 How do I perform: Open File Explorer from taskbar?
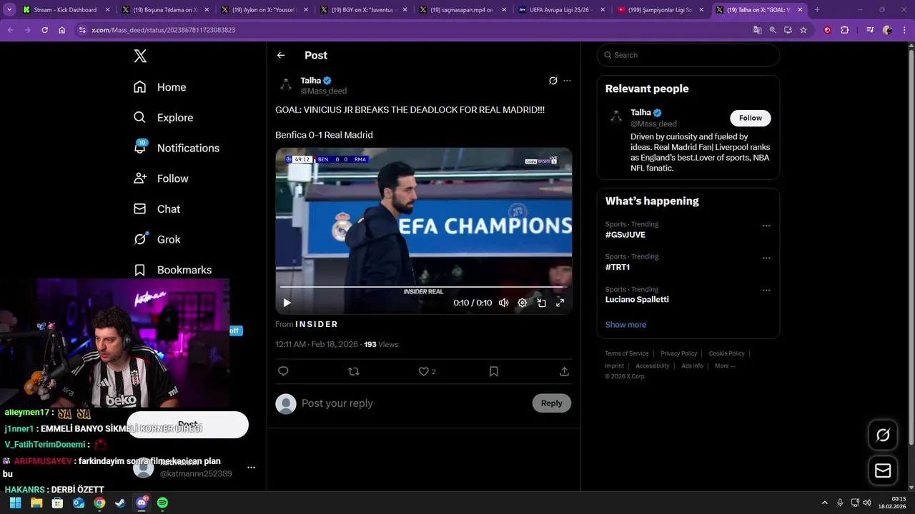tap(36, 503)
